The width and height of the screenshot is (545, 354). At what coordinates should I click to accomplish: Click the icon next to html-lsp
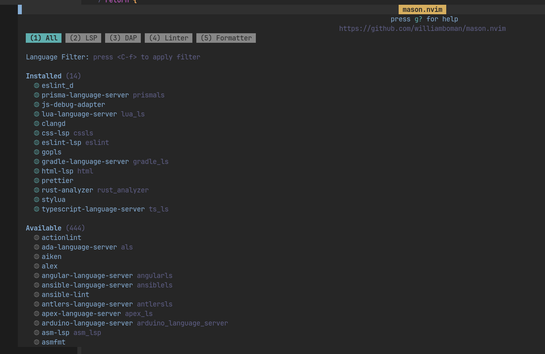(x=36, y=171)
